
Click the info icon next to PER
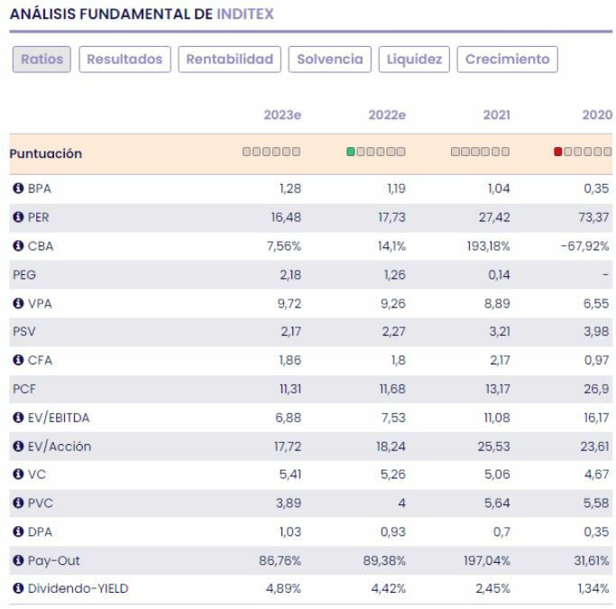[17, 217]
